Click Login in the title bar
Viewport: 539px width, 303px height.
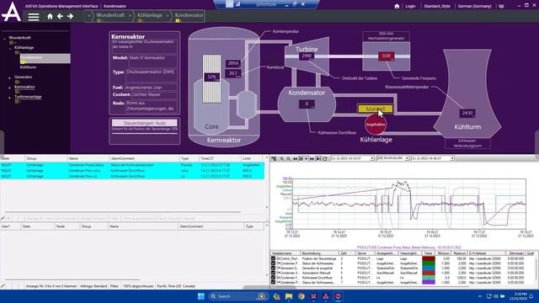tap(410, 6)
